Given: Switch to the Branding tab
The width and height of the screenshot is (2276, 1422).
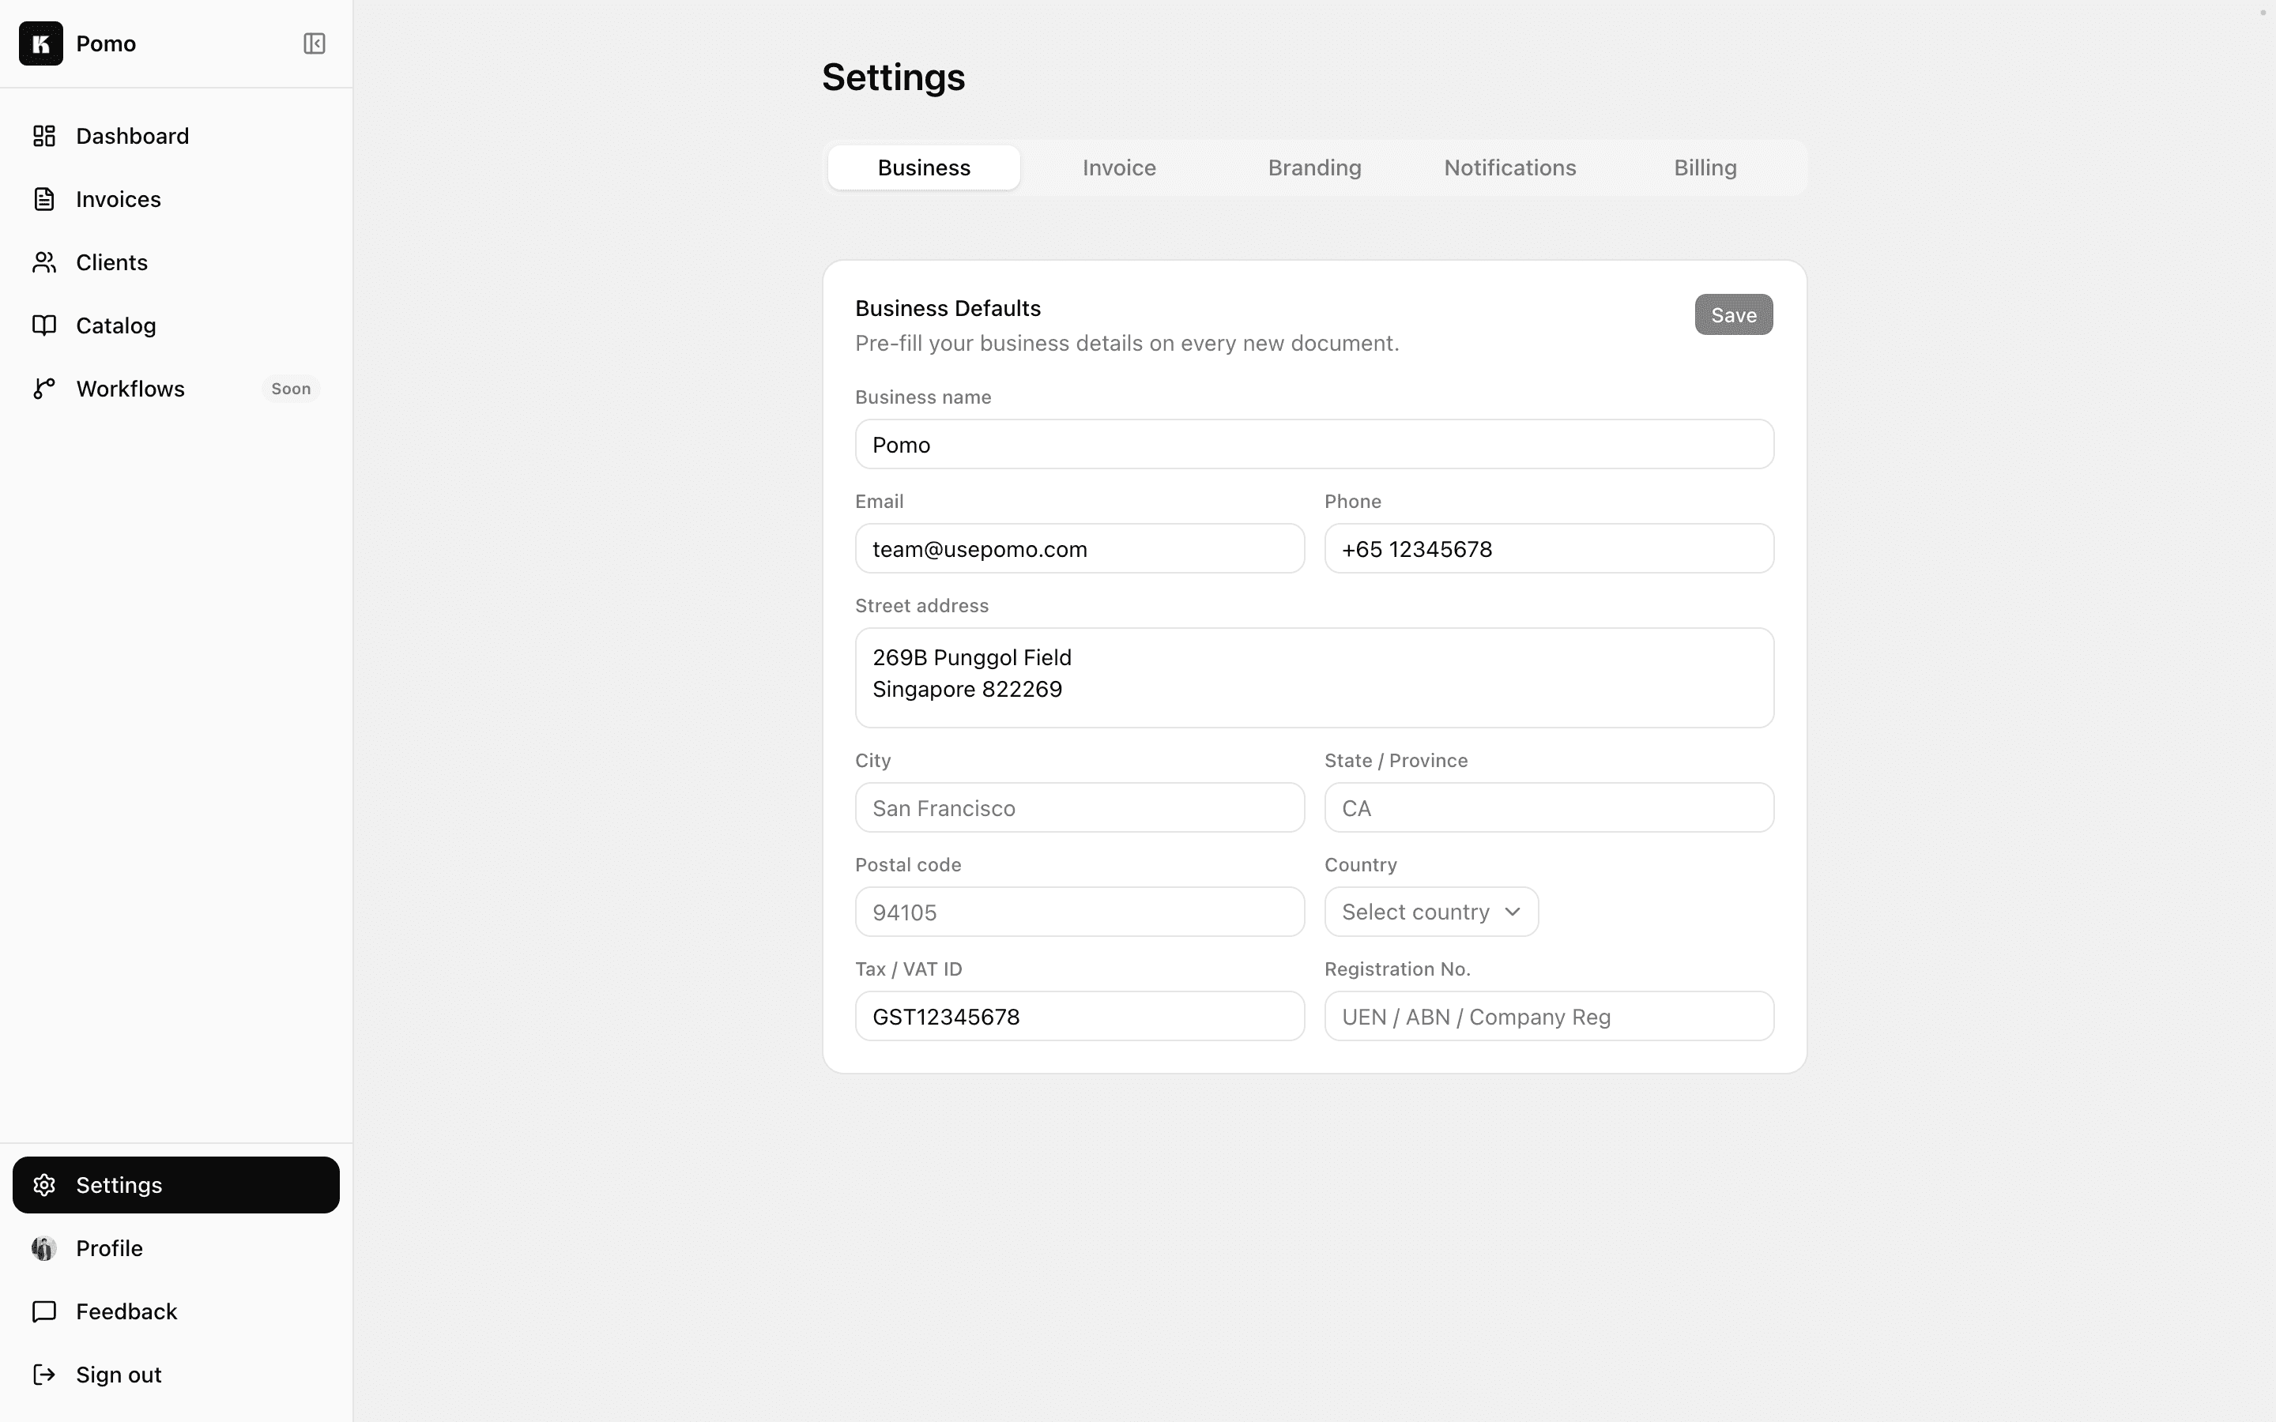Looking at the screenshot, I should 1313,167.
